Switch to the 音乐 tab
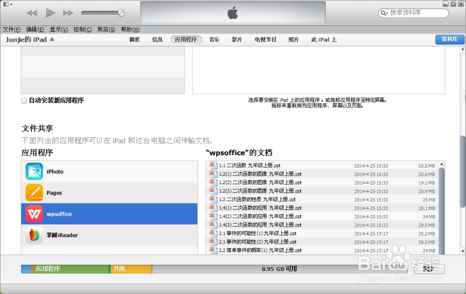The height and width of the screenshot is (294, 466). [214, 40]
